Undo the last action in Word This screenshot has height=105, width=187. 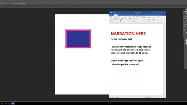(113, 12)
